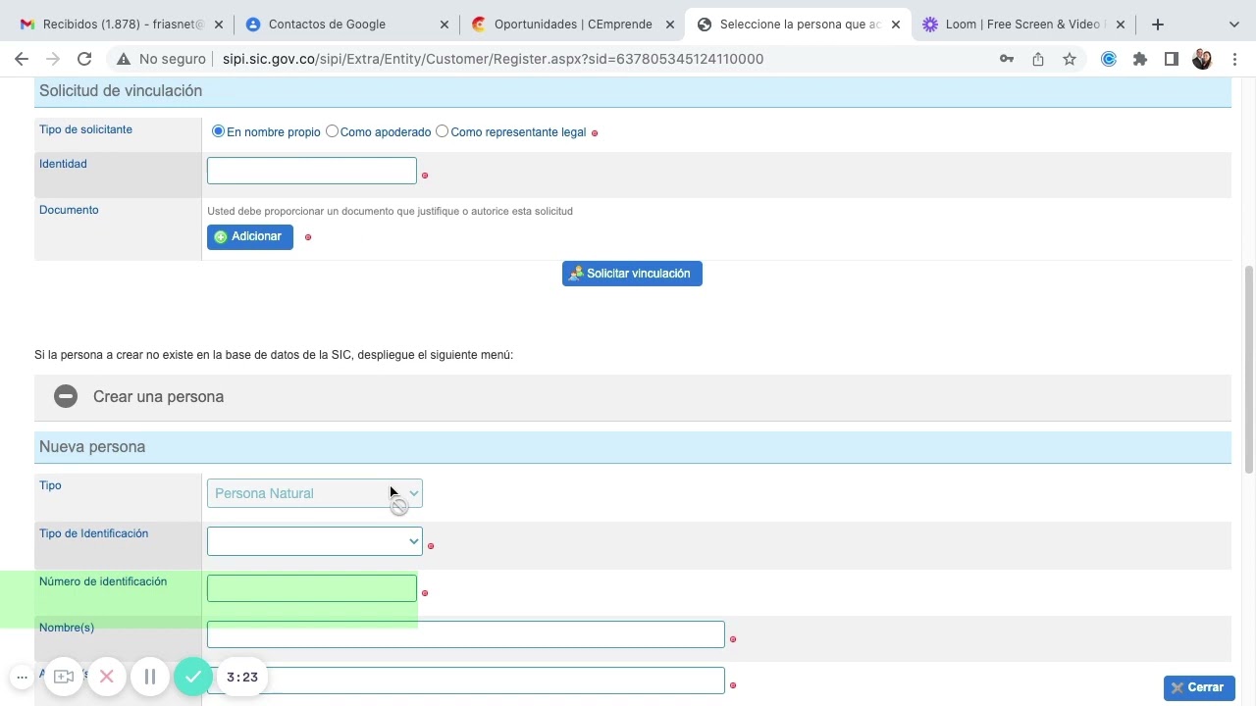This screenshot has height=706, width=1256.
Task: Close the Contactos de Google tab
Action: pos(444,25)
